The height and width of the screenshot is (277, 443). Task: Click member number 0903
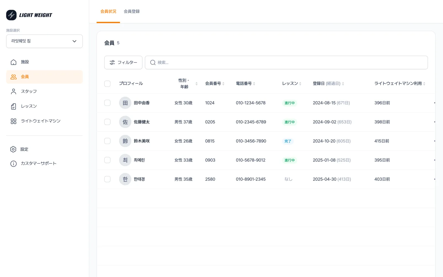210,160
